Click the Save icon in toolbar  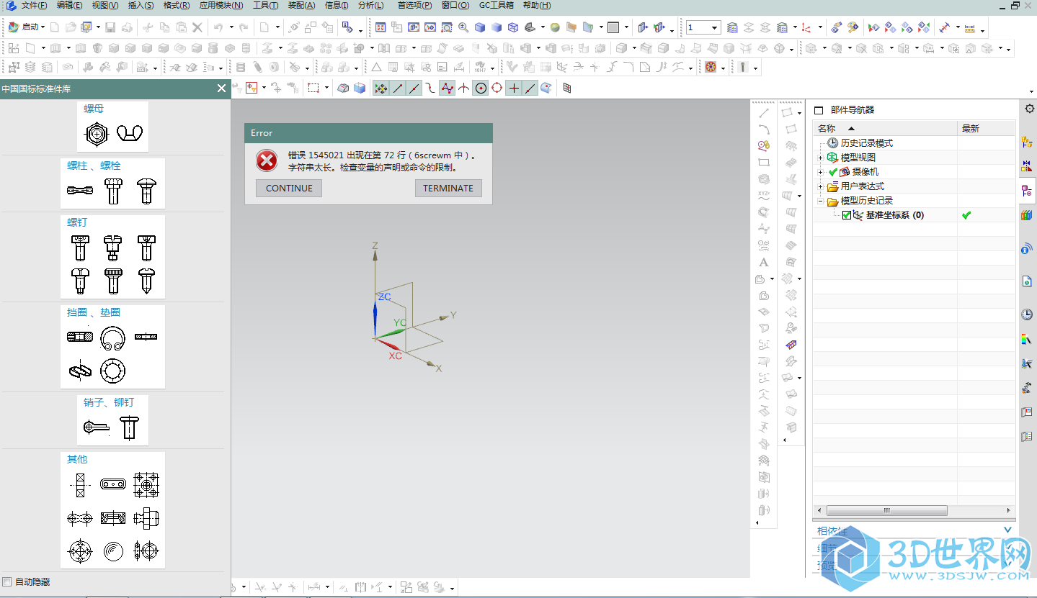(x=110, y=27)
